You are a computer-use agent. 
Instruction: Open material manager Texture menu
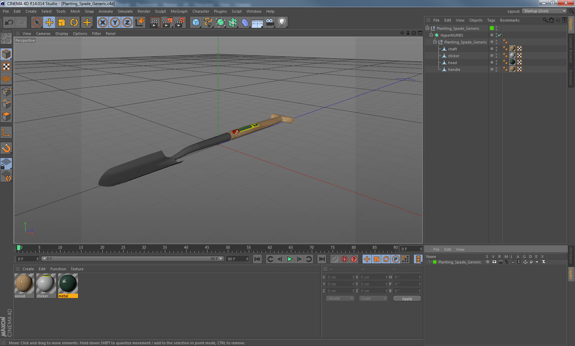(77, 269)
